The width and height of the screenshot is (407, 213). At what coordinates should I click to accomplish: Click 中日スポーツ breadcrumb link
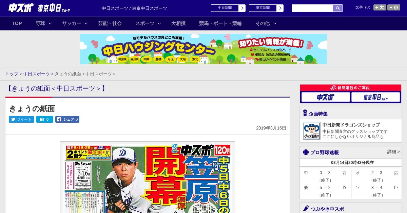click(x=37, y=74)
